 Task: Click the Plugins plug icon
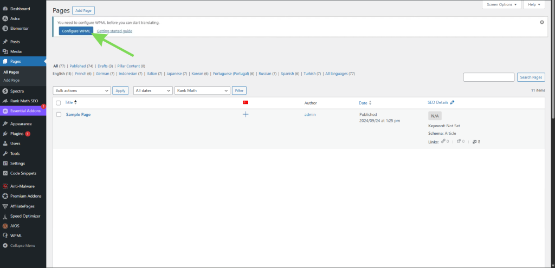(x=5, y=134)
